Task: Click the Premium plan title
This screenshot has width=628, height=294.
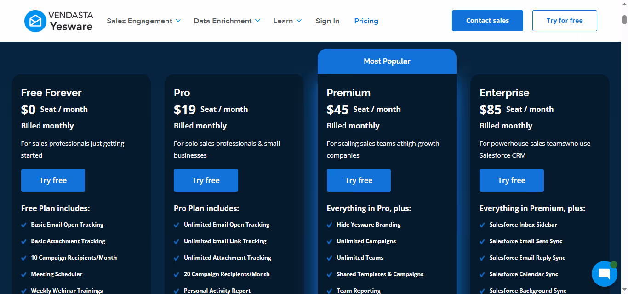Action: (348, 93)
